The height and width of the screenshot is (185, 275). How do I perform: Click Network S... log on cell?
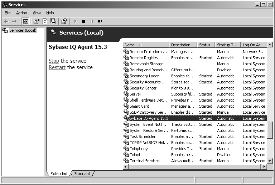click(x=254, y=52)
